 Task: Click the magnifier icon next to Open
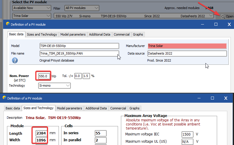pyautogui.click(x=223, y=17)
